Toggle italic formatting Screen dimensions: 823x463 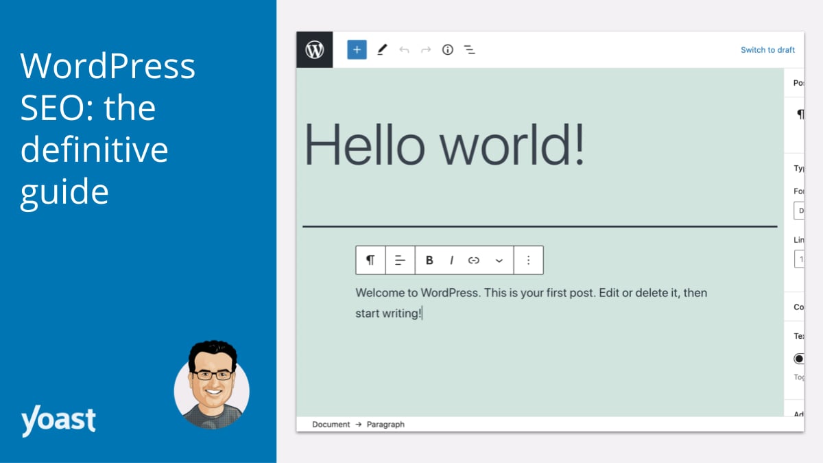(x=451, y=260)
